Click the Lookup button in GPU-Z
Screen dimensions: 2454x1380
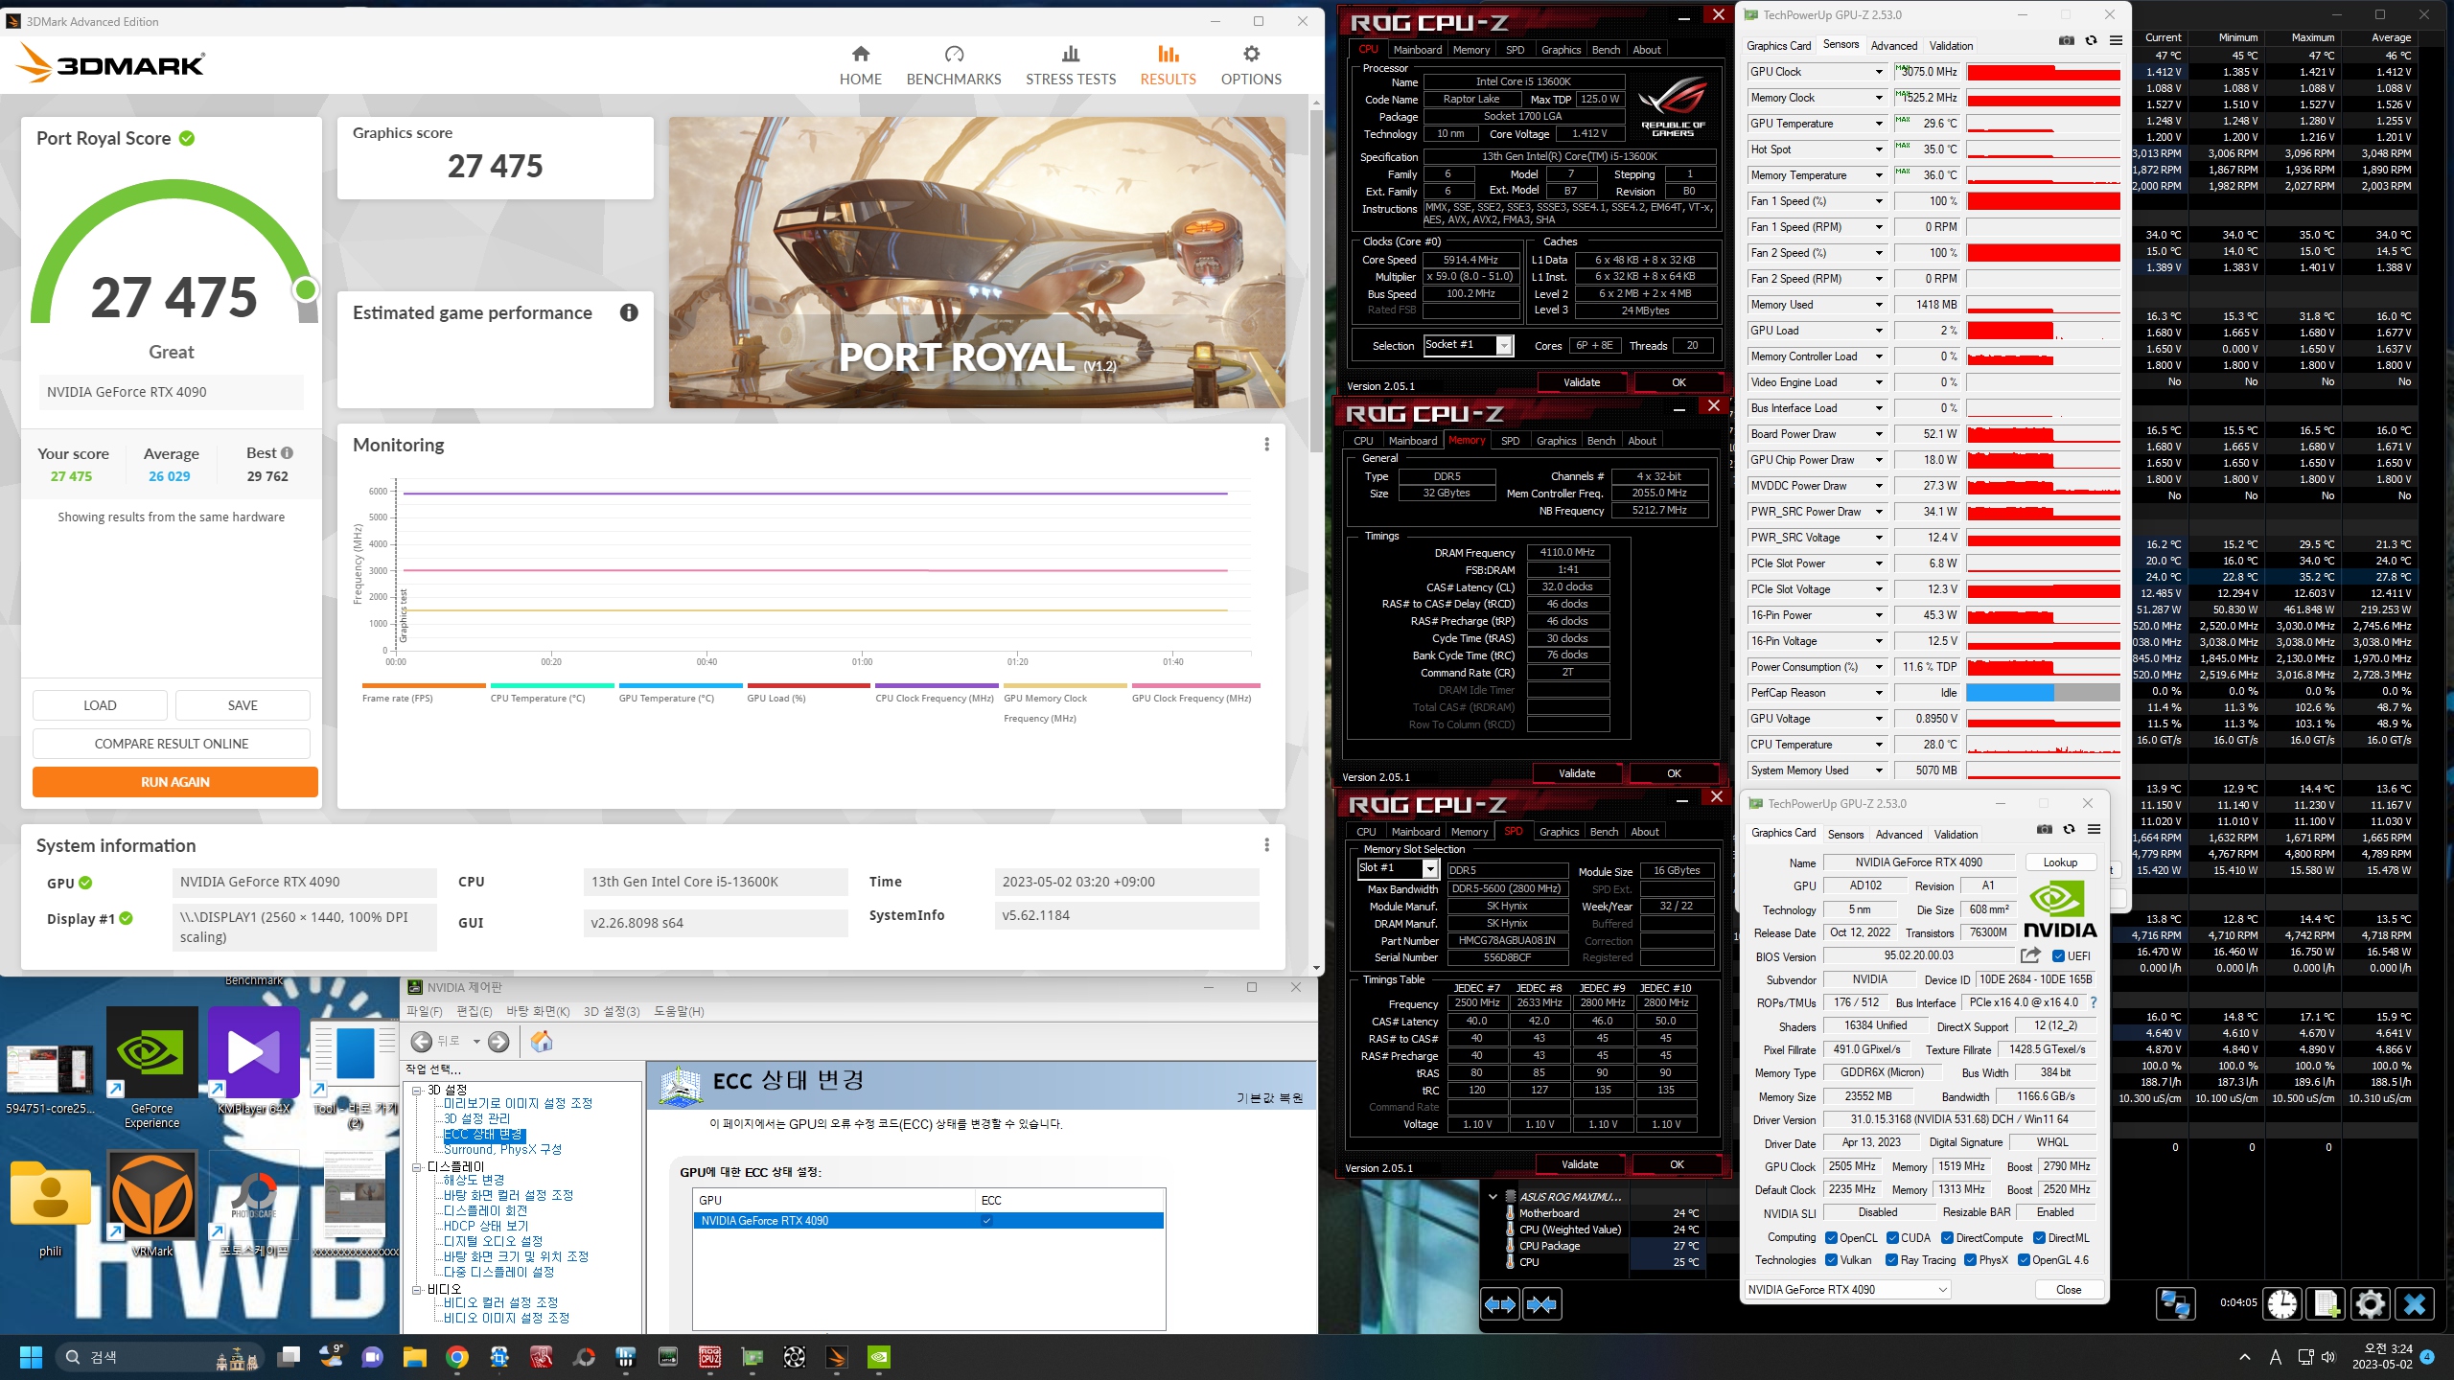coord(2060,862)
